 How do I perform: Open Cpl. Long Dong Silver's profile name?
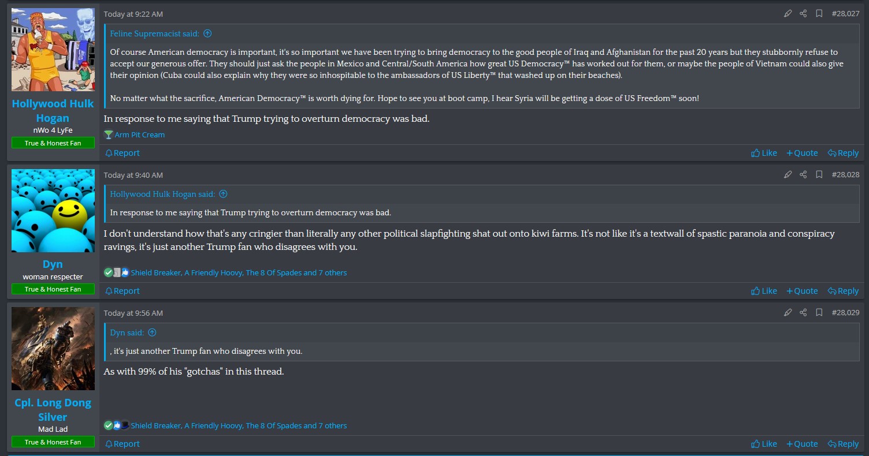pos(53,409)
